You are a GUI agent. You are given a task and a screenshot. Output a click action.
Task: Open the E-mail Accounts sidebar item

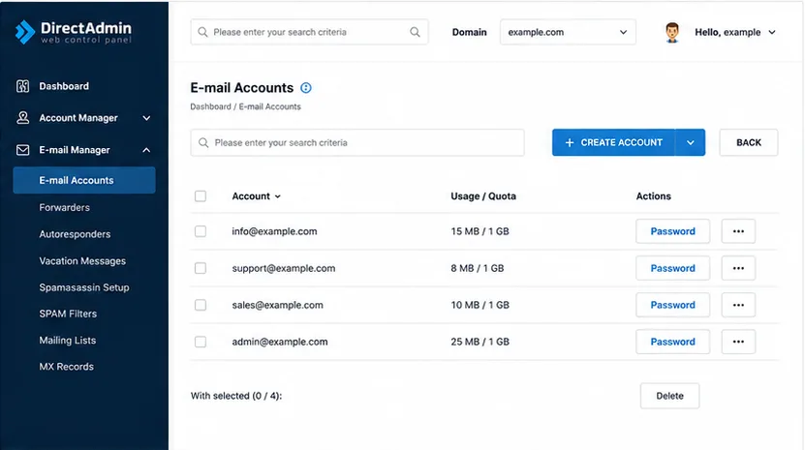click(x=84, y=180)
